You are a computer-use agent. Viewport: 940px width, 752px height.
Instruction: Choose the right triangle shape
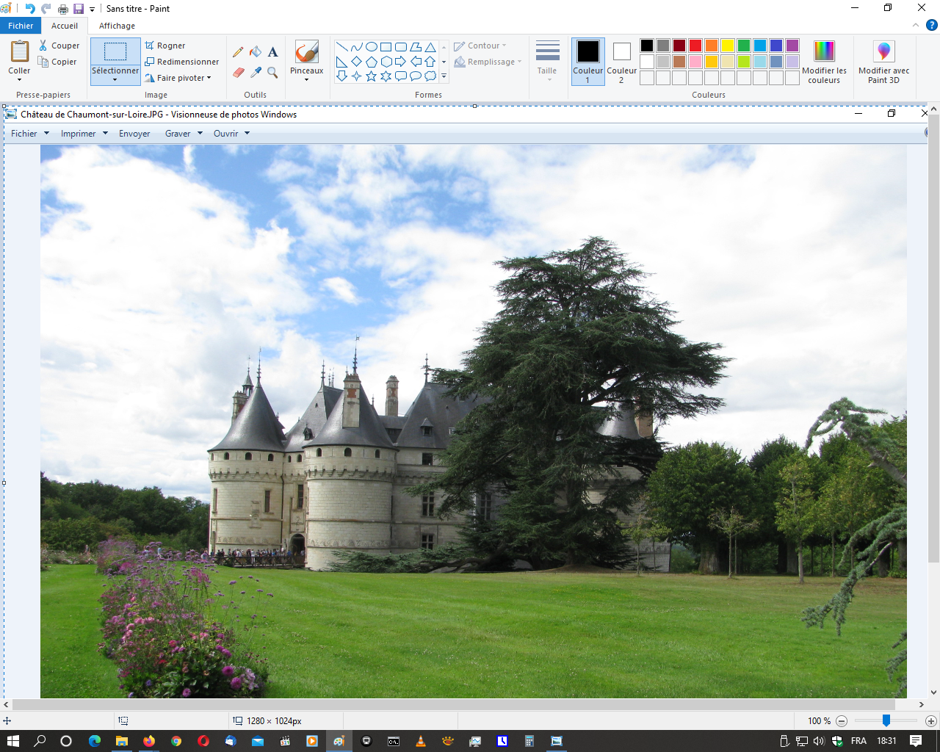[x=341, y=62]
